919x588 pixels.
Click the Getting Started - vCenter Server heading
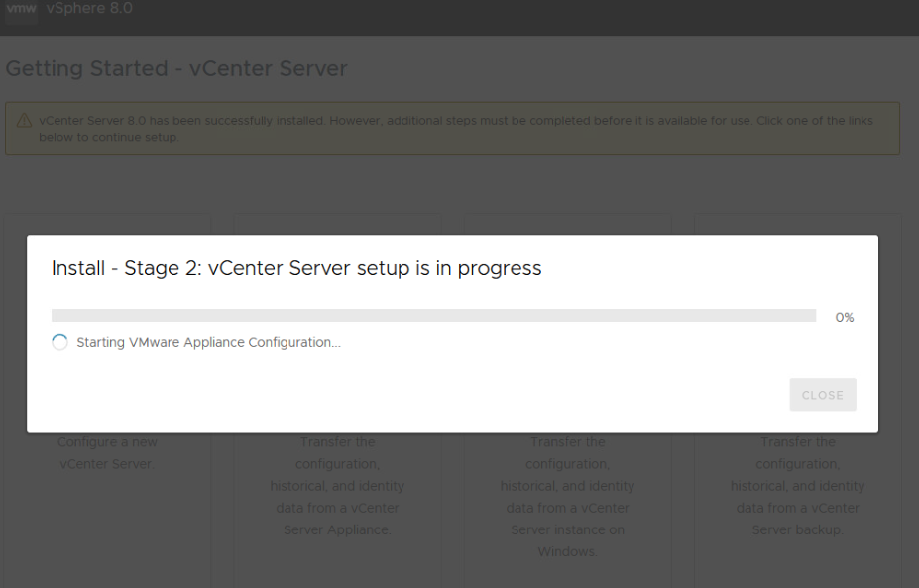[174, 68]
